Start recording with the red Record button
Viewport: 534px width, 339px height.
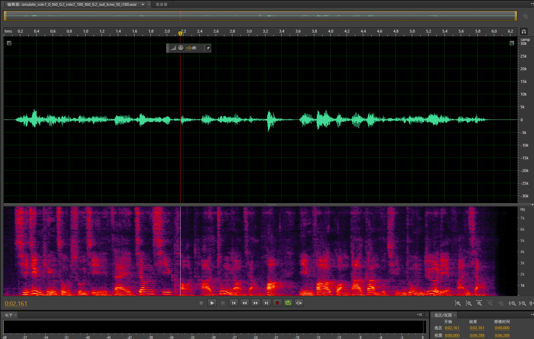point(277,303)
